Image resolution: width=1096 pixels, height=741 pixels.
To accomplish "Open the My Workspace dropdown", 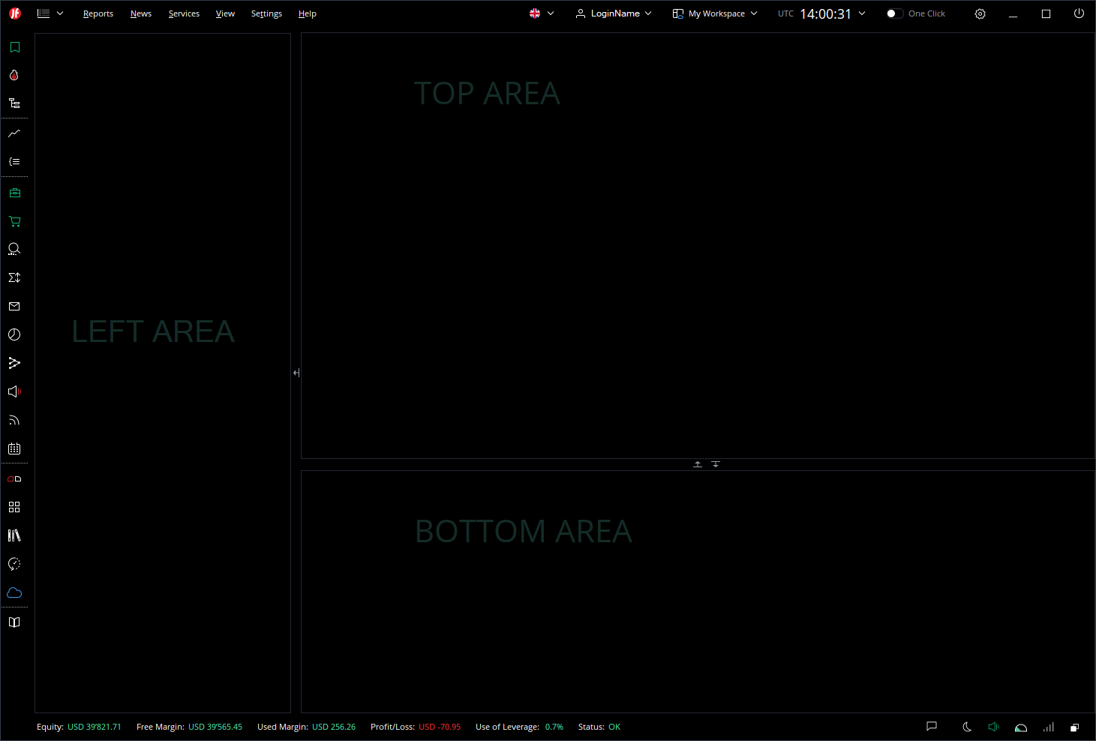I will [x=715, y=13].
